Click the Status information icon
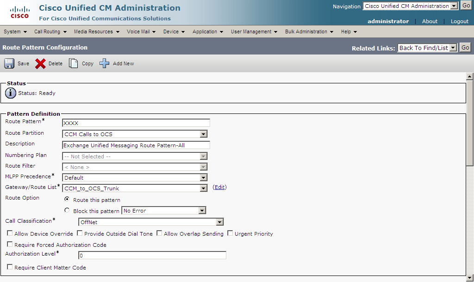 10,93
